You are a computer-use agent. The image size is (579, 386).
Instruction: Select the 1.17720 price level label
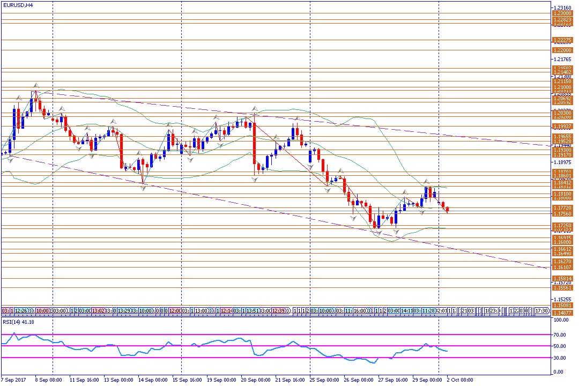[562, 208]
